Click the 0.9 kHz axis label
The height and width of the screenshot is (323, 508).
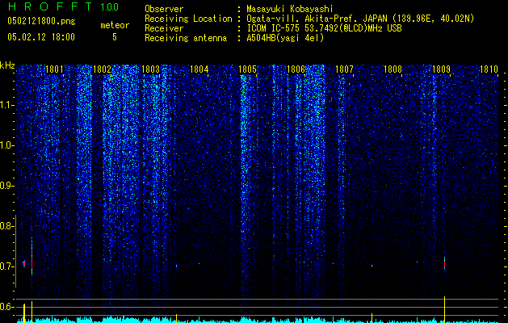pos(6,186)
